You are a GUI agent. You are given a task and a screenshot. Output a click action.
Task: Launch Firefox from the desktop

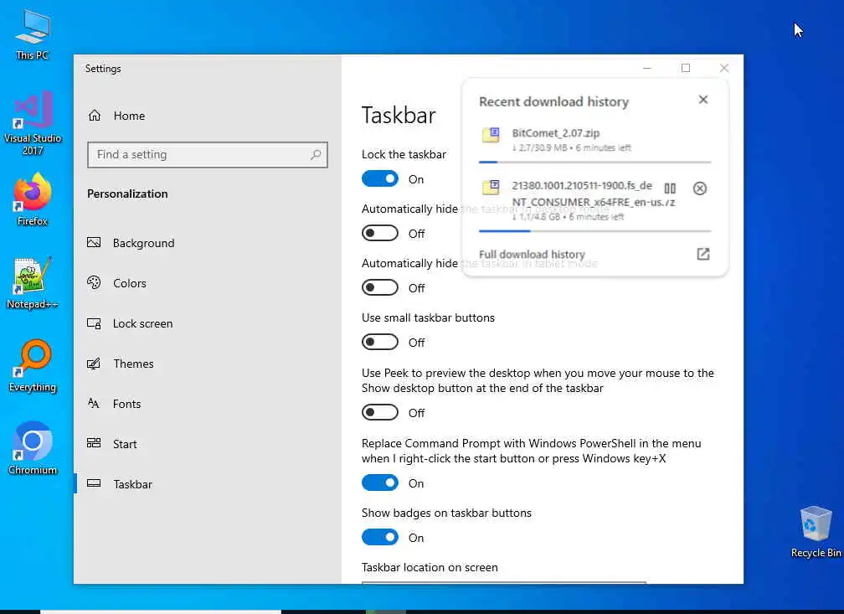coord(33,199)
